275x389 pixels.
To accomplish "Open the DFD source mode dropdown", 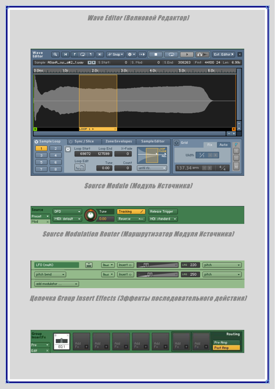I will [67, 212].
